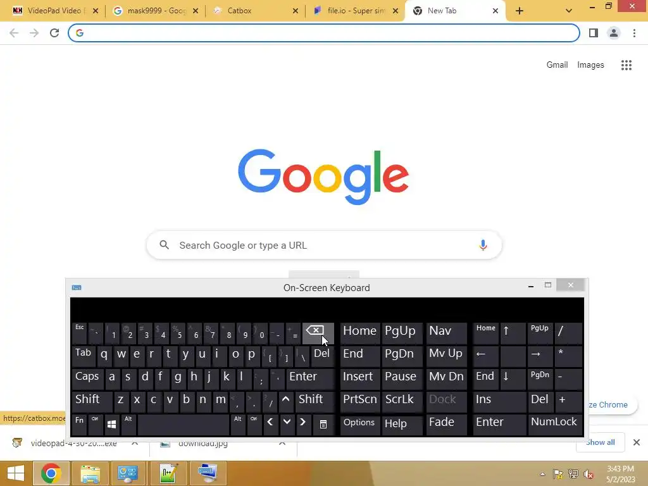The image size is (648, 486).
Task: Open Google Images link
Action: pyautogui.click(x=590, y=65)
